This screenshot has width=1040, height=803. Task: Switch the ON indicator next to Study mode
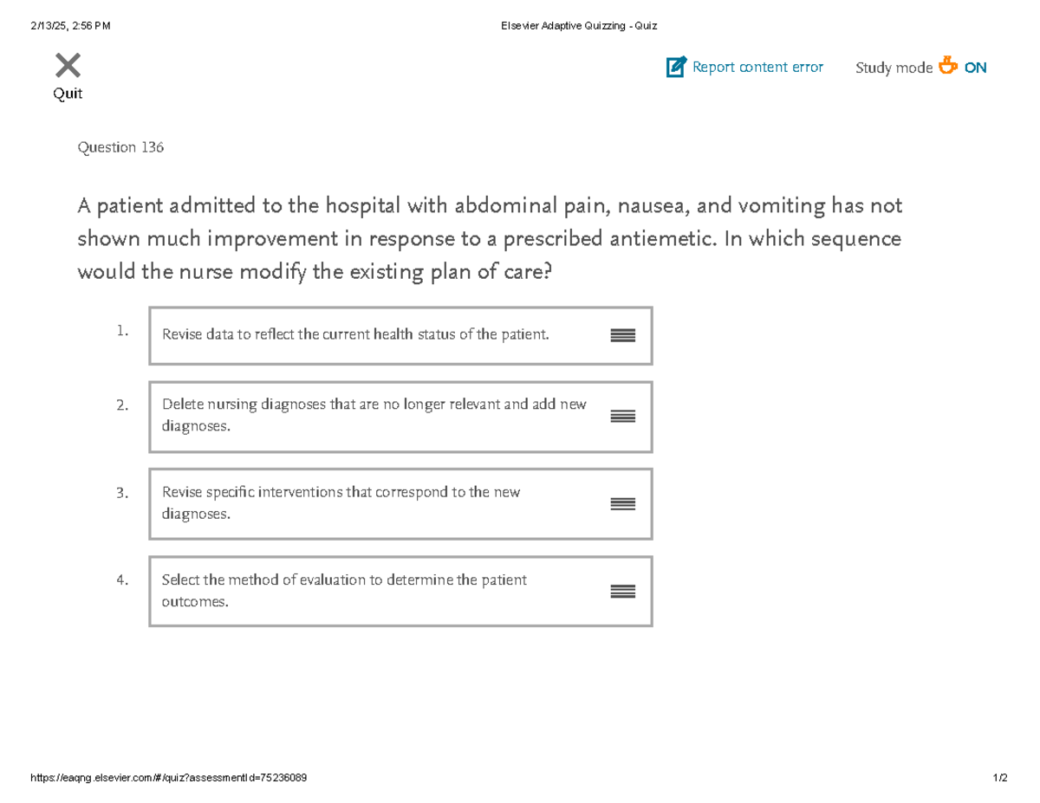tap(975, 67)
